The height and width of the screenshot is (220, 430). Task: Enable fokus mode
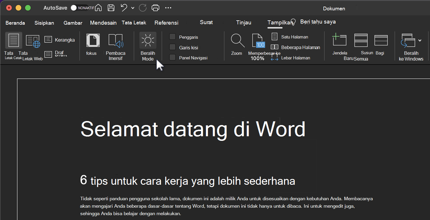[93, 40]
